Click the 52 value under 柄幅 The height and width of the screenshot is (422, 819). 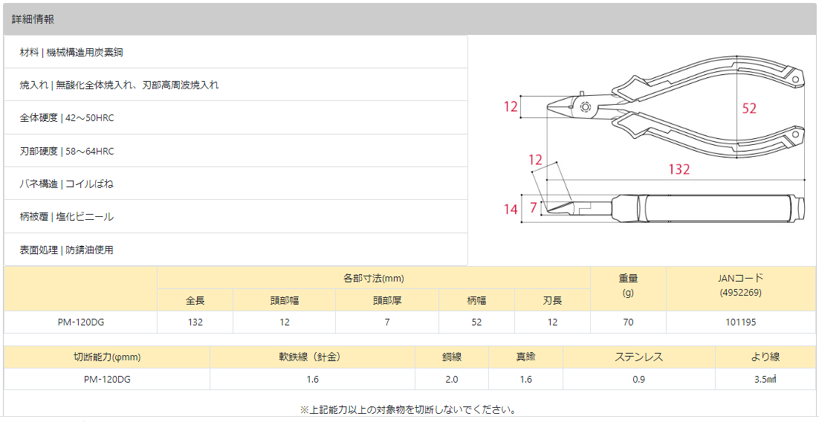(476, 322)
